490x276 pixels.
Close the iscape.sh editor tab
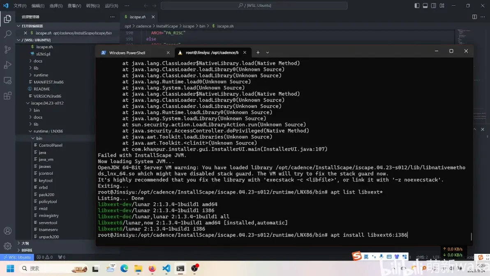click(x=153, y=17)
